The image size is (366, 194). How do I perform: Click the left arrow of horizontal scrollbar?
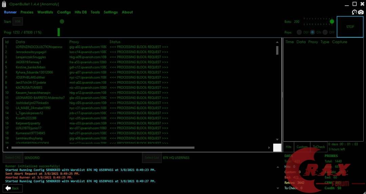click(x=7, y=148)
